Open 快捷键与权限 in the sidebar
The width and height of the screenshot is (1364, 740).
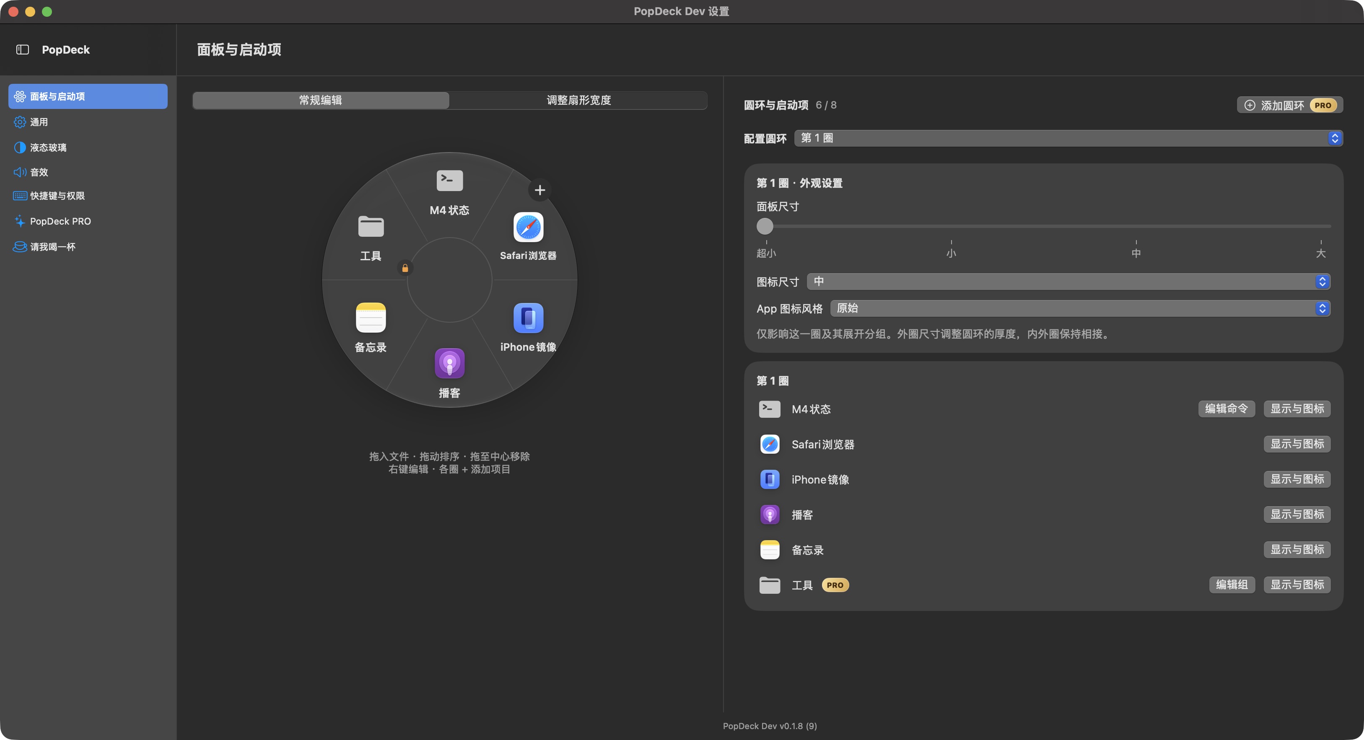88,196
